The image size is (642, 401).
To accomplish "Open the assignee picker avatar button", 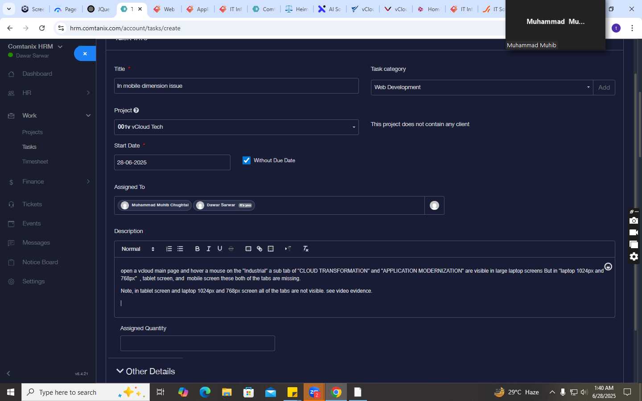I will (x=434, y=205).
